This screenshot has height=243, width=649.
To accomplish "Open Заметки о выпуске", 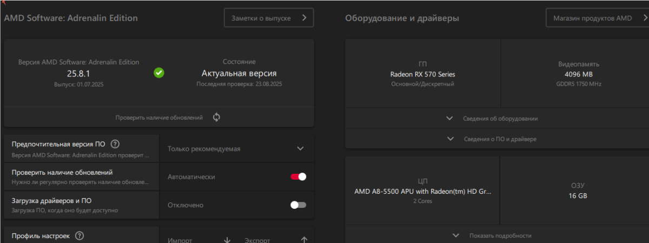I will pos(269,18).
